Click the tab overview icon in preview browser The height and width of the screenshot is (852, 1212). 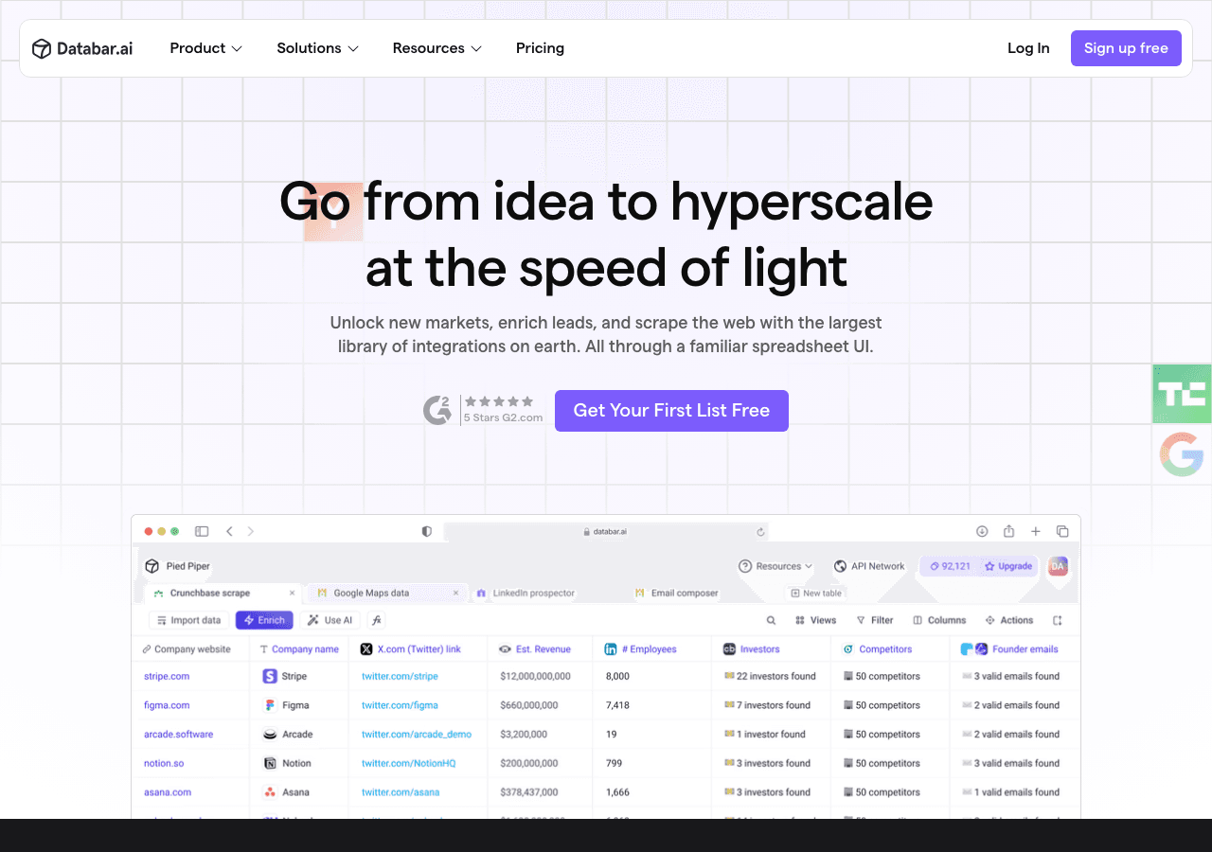[1062, 531]
